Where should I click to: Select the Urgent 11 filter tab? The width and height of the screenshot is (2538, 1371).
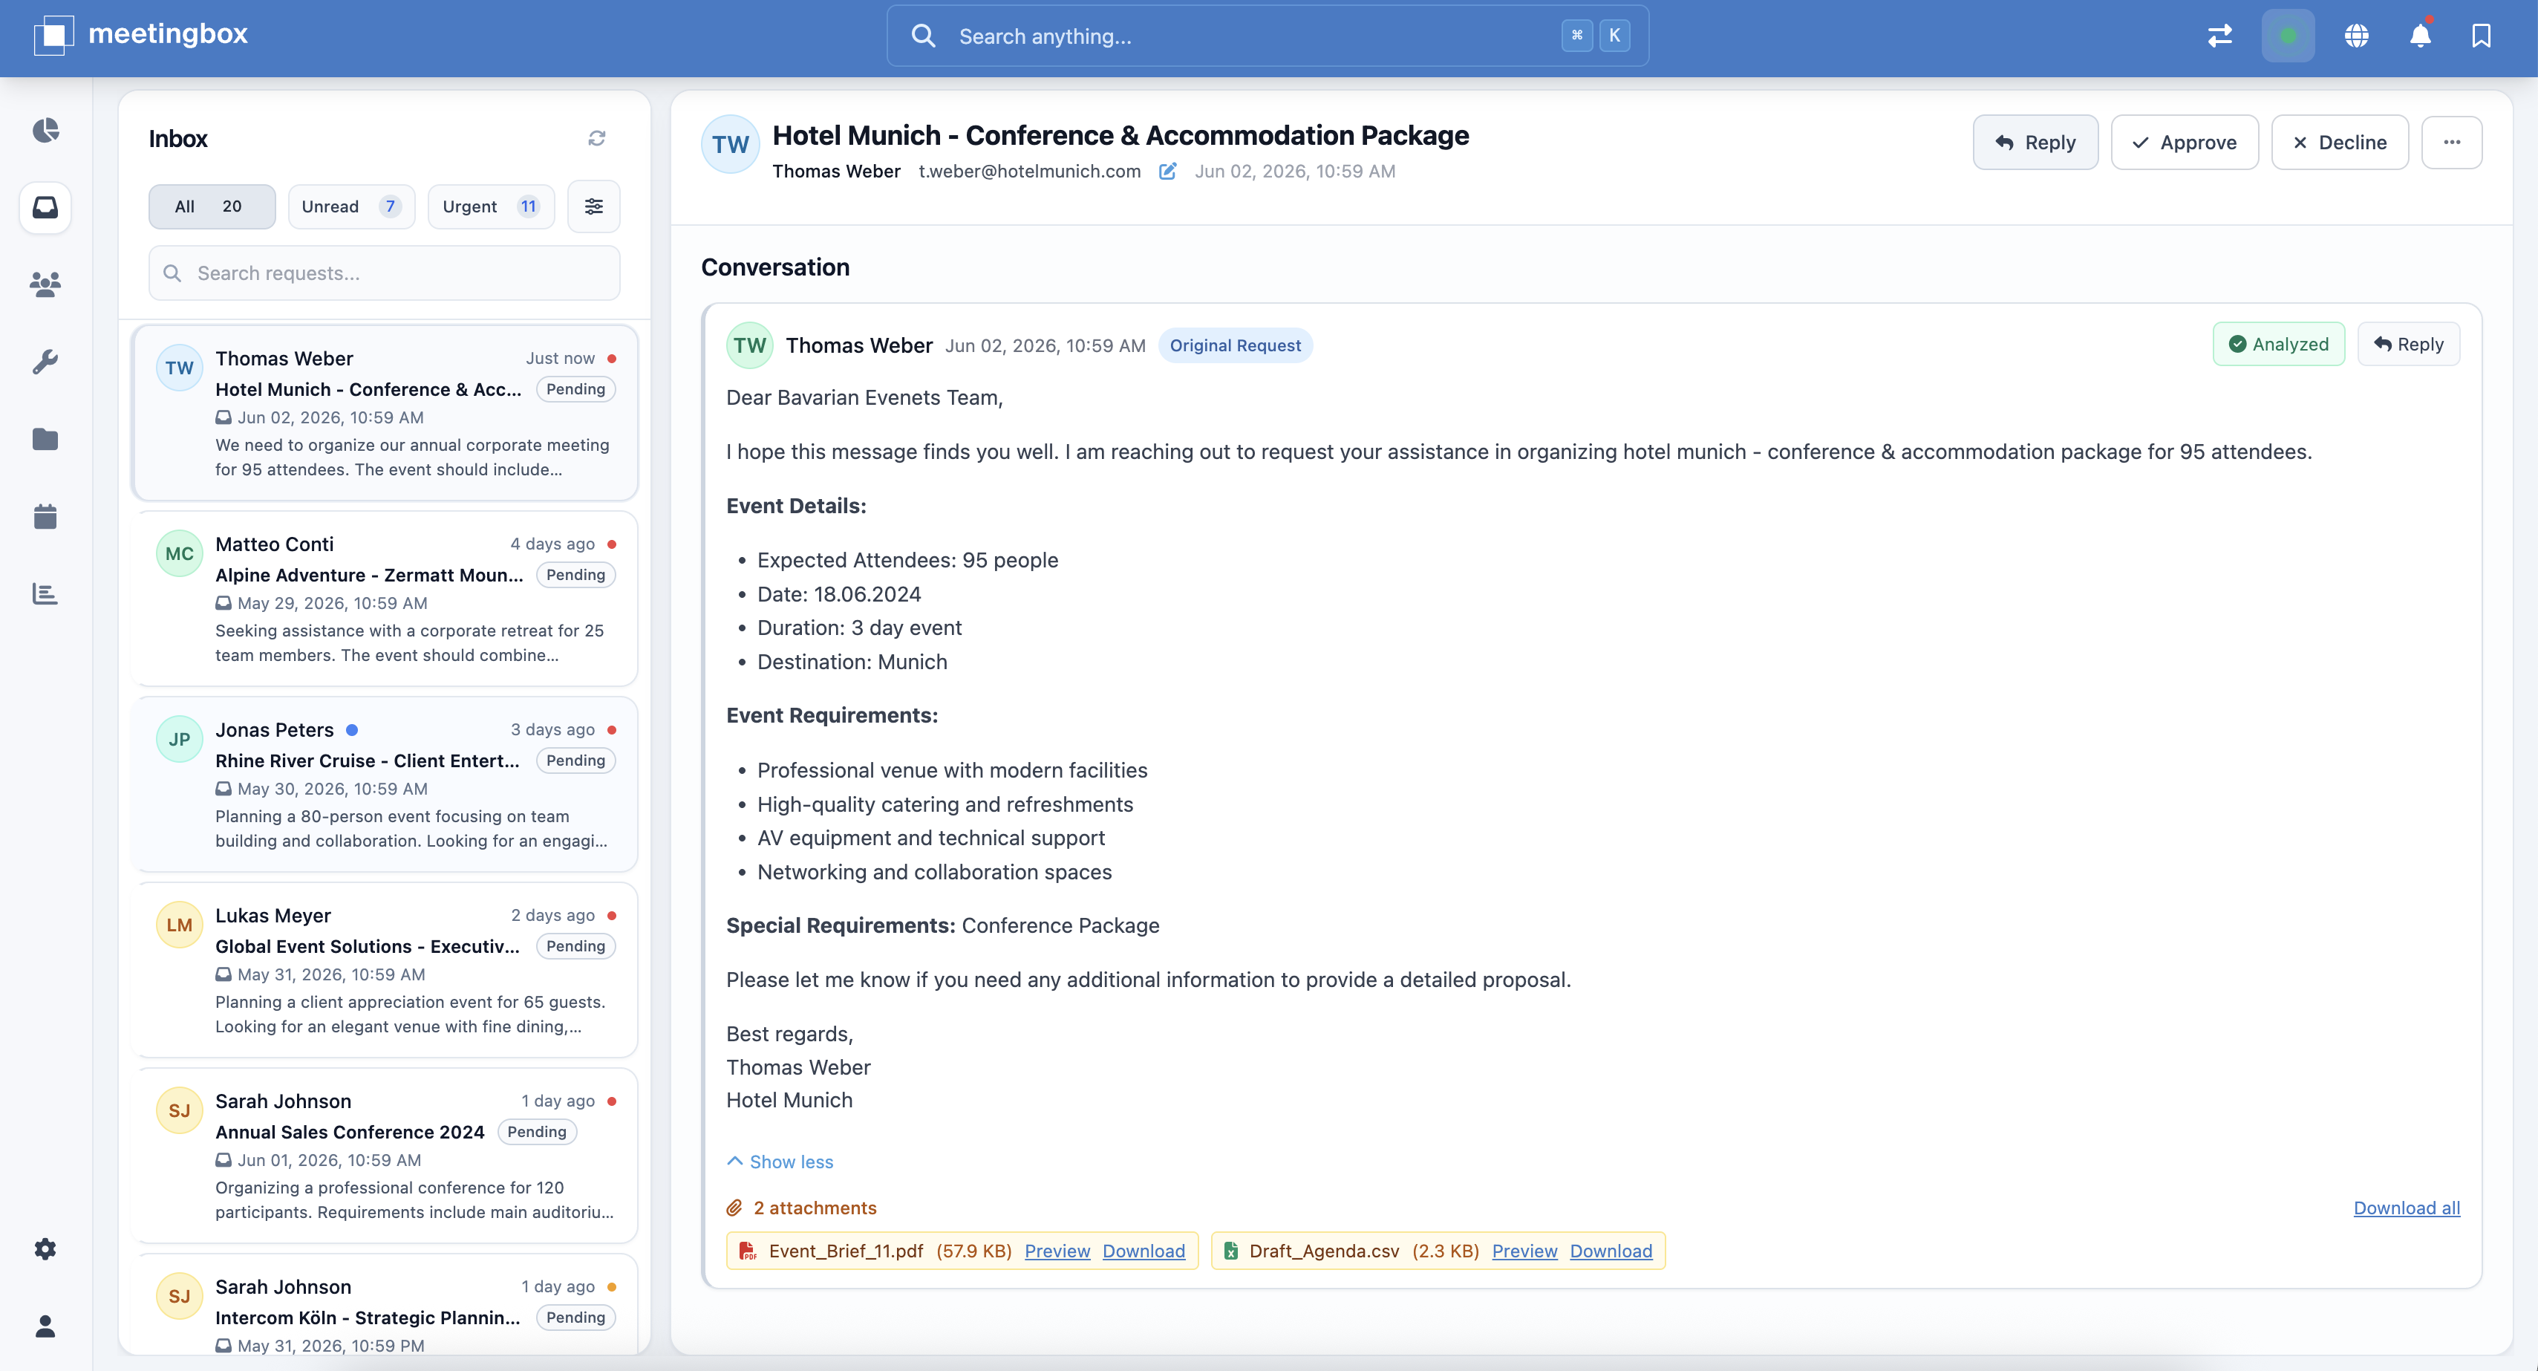tap(491, 206)
